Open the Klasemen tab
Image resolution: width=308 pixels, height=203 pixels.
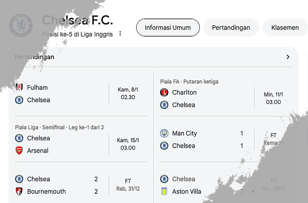pos(285,28)
